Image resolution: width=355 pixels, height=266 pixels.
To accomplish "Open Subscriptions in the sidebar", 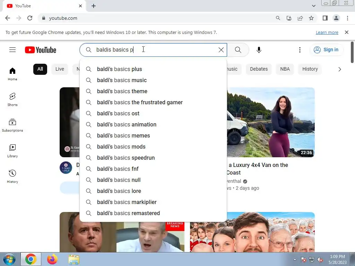I will [12, 125].
